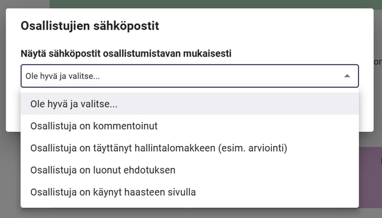Choose highlighted 'Ole hyvä ja valitse...' list option
The height and width of the screenshot is (218, 382).
pos(189,104)
